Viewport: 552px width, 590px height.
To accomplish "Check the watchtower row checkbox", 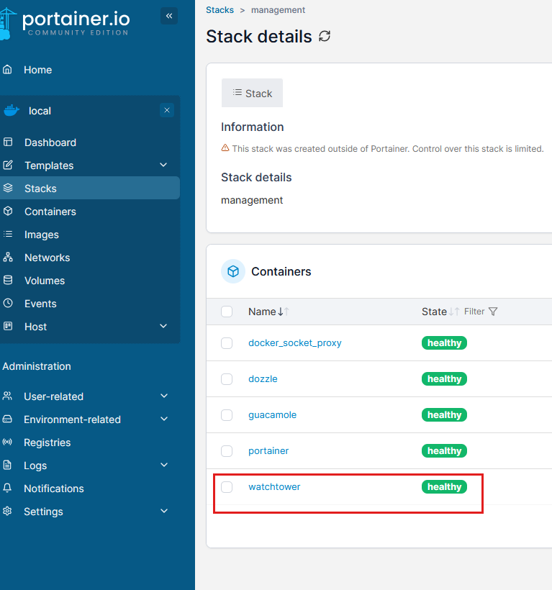I will tap(227, 487).
